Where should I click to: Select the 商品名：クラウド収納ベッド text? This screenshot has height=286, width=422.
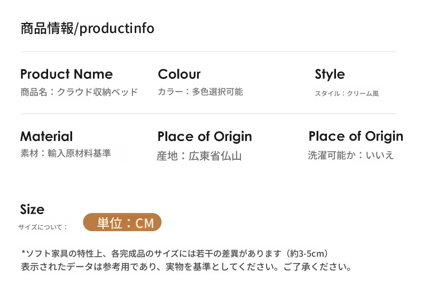(79, 92)
